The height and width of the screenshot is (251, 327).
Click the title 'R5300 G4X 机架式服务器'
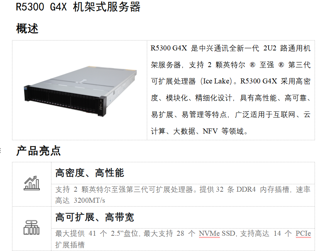[x=78, y=7]
